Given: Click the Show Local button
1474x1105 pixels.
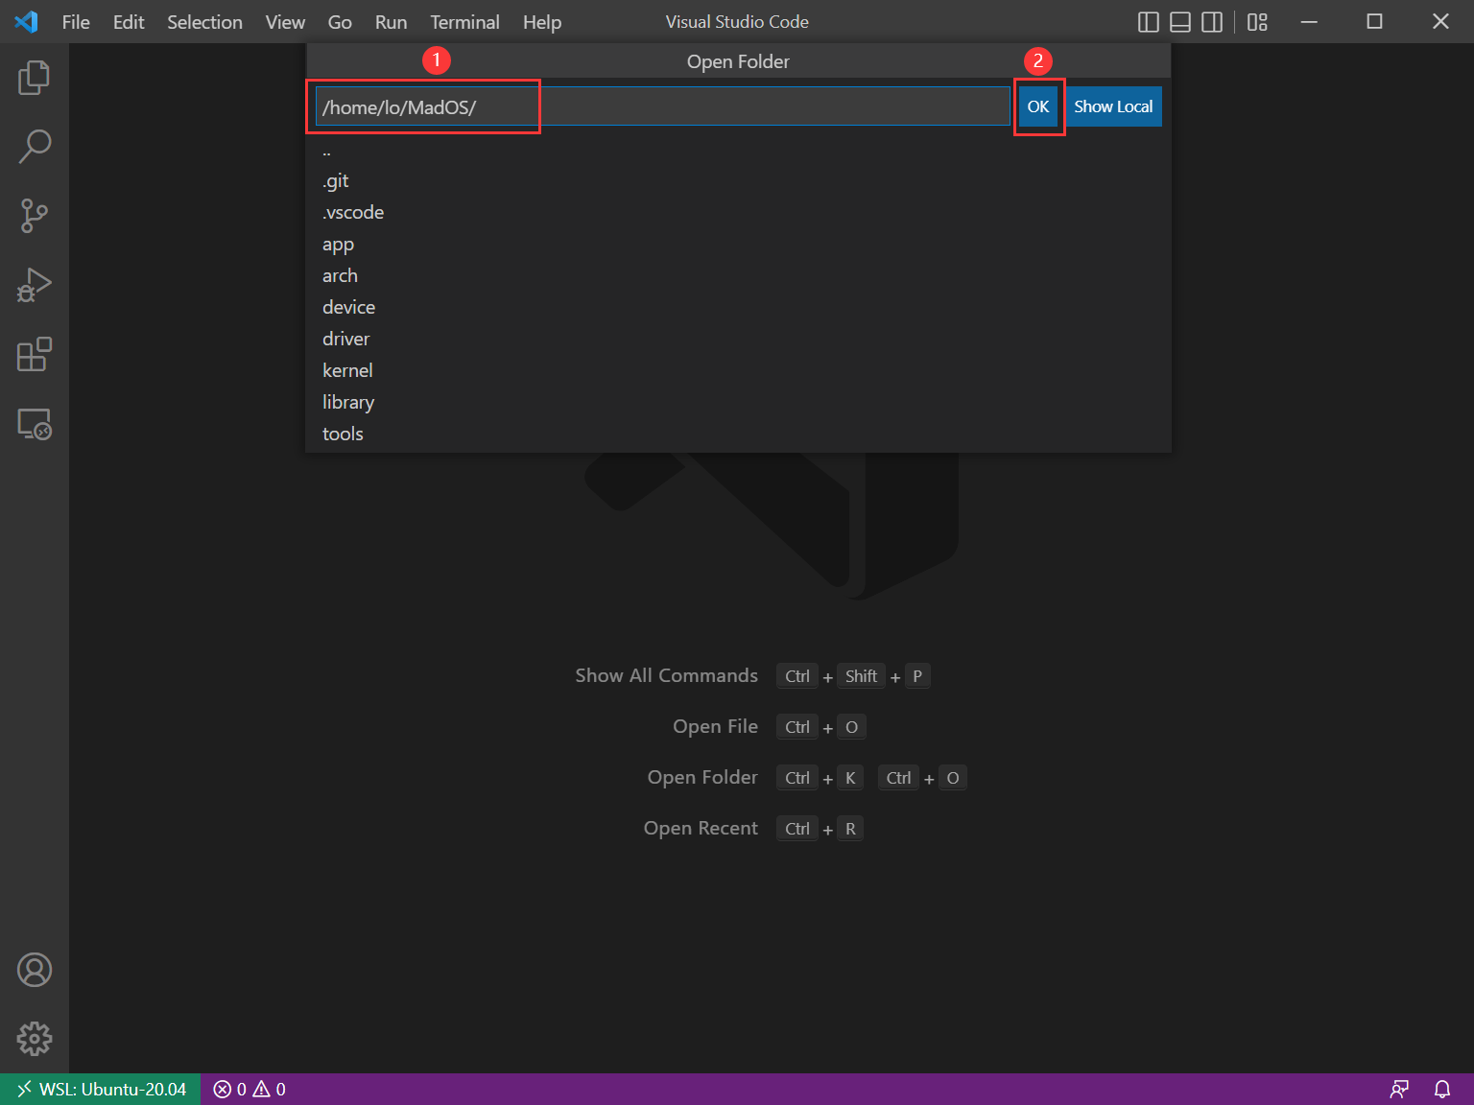Looking at the screenshot, I should (1113, 106).
